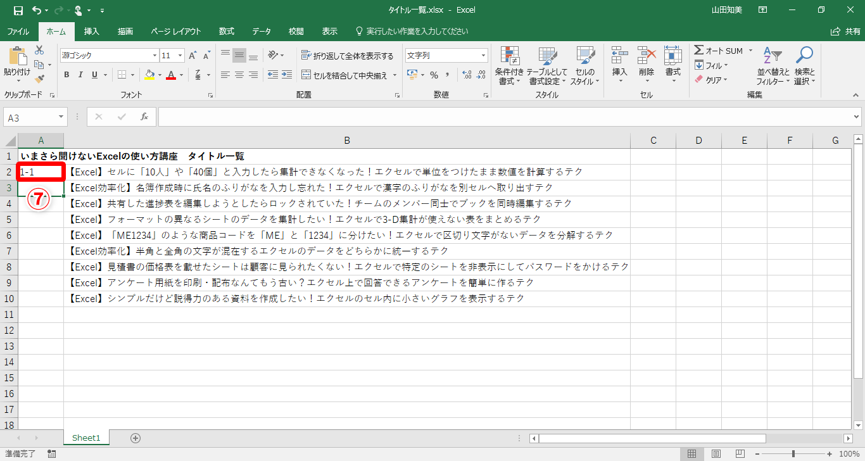
Task: Click the Comma style icon
Action: [x=447, y=75]
